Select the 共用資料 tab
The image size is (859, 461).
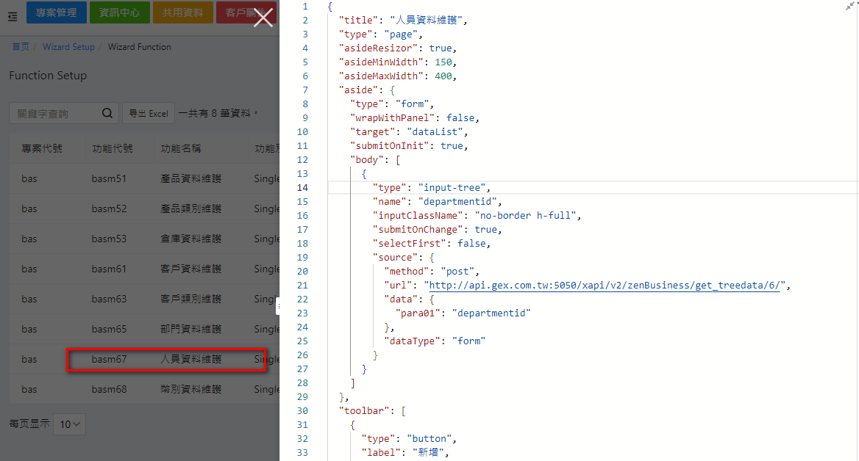point(183,12)
